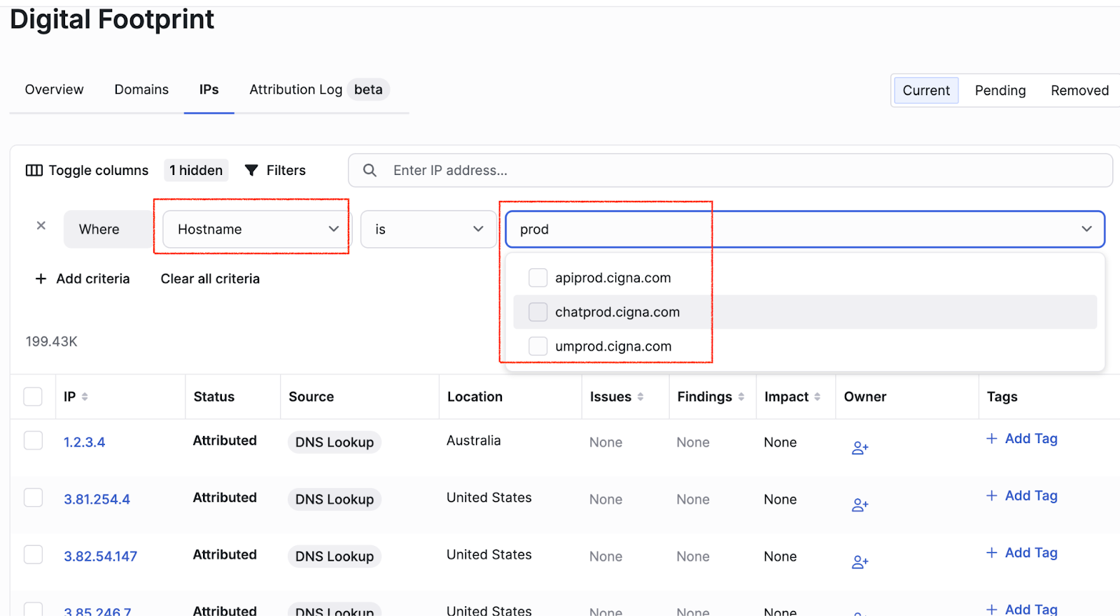Screen dimensions: 1120x616
Task: Click the Owner column header
Action: [x=865, y=397]
